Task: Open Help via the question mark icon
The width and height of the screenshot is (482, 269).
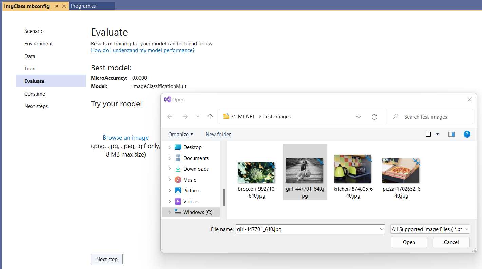Action: click(467, 134)
